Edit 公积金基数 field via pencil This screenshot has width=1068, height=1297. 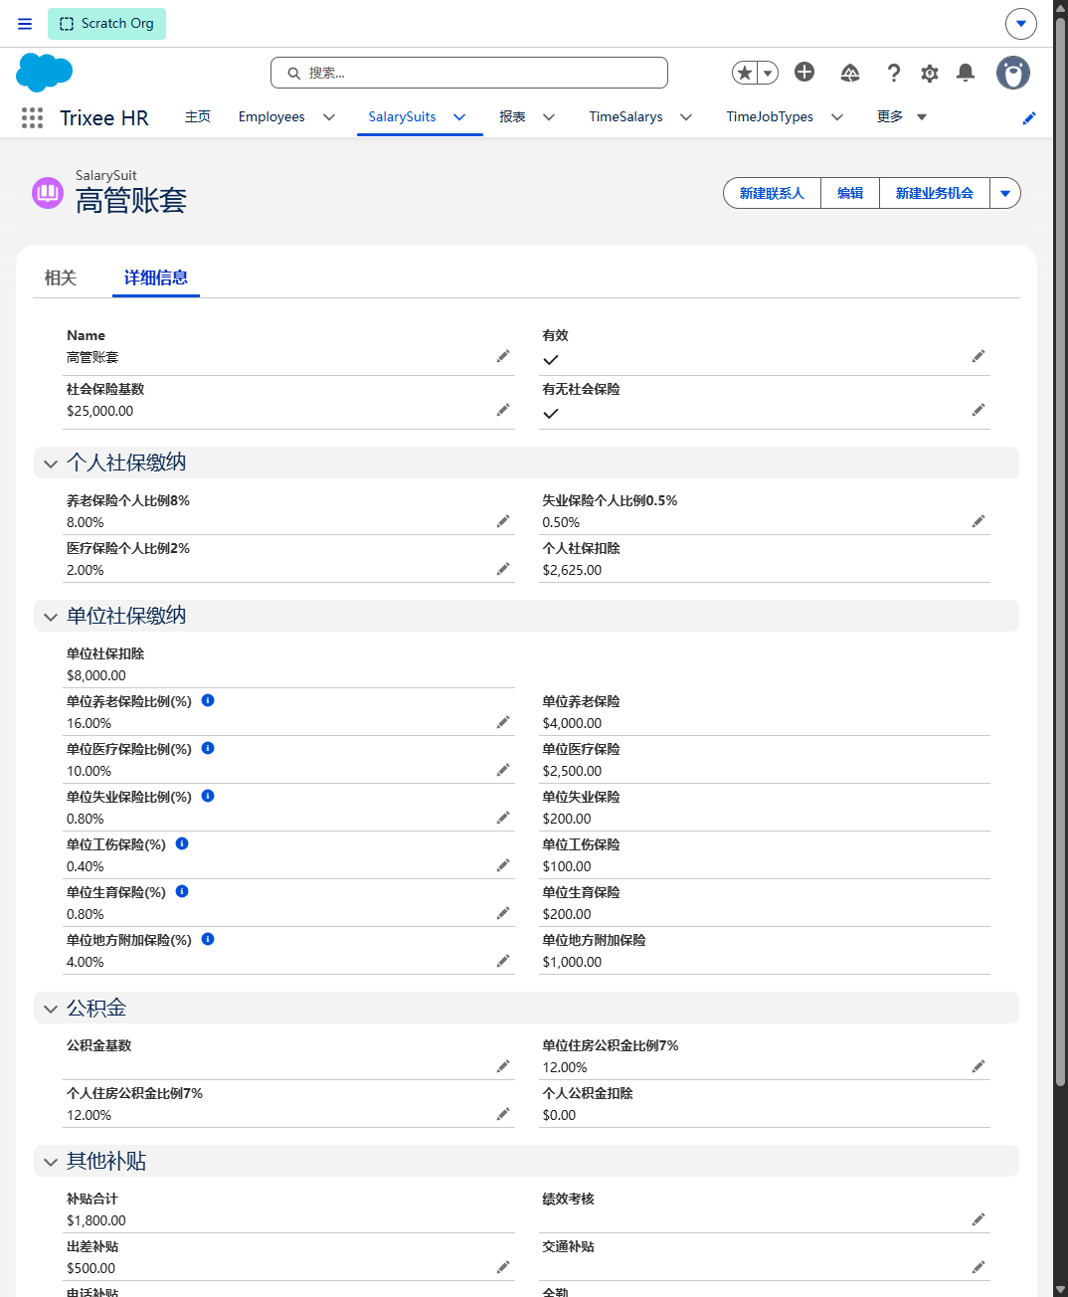click(503, 1066)
